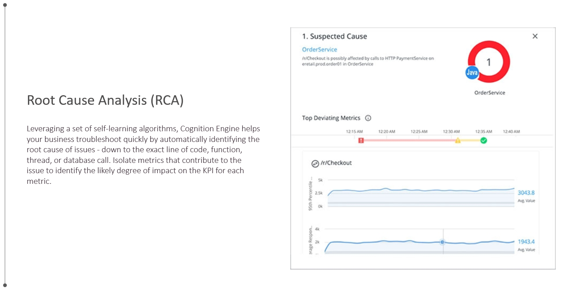Click the 1943.4 average value
Screen dimensions: 588x289
(x=526, y=242)
